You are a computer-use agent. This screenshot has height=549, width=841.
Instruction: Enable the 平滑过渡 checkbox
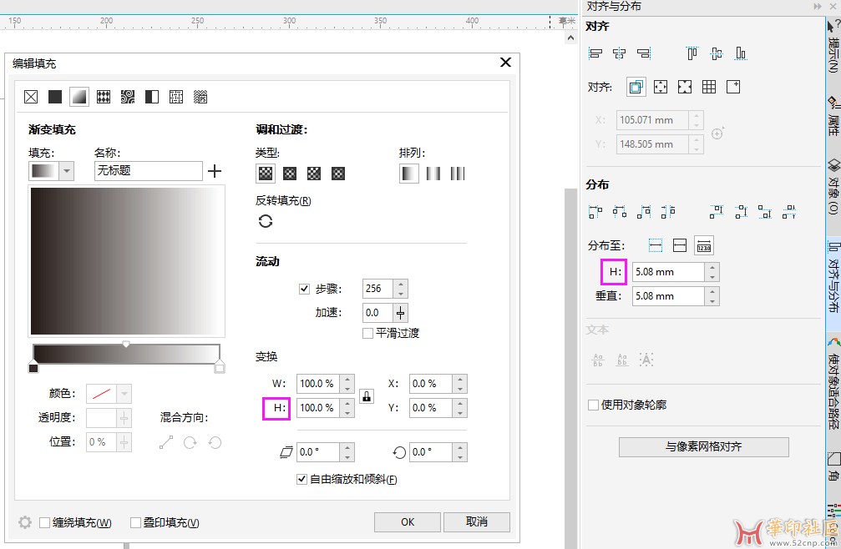(368, 333)
